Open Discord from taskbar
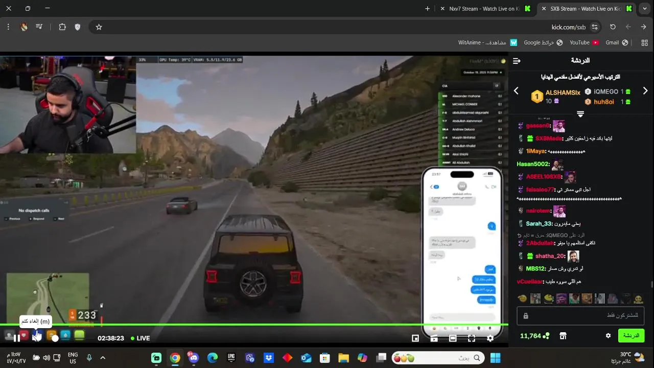 click(x=194, y=358)
